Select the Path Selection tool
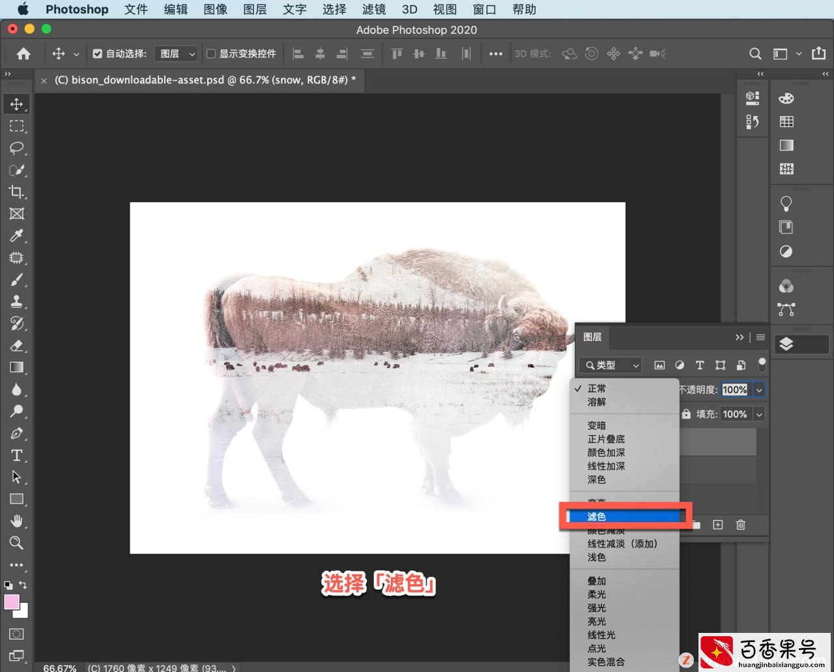The width and height of the screenshot is (834, 672). [17, 477]
